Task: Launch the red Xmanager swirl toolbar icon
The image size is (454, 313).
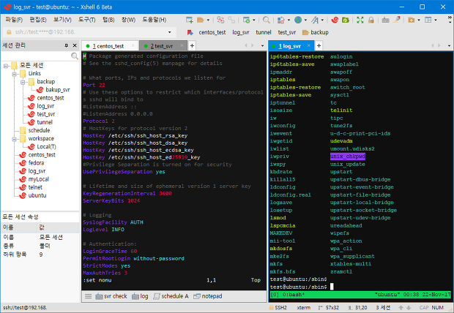Action: [x=335, y=20]
